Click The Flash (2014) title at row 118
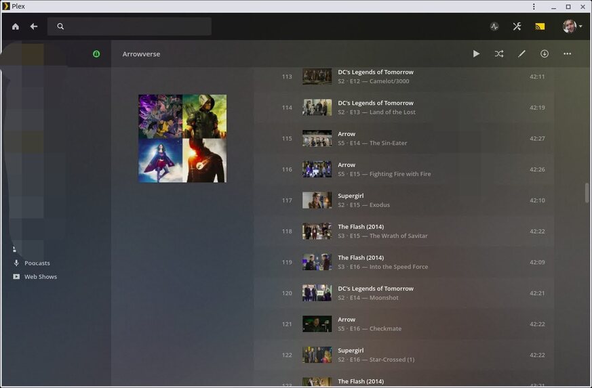Viewport: 592px width, 388px height. [x=361, y=227]
